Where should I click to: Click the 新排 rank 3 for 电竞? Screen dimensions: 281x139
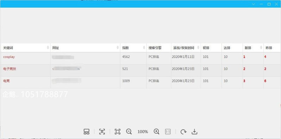[244, 81]
